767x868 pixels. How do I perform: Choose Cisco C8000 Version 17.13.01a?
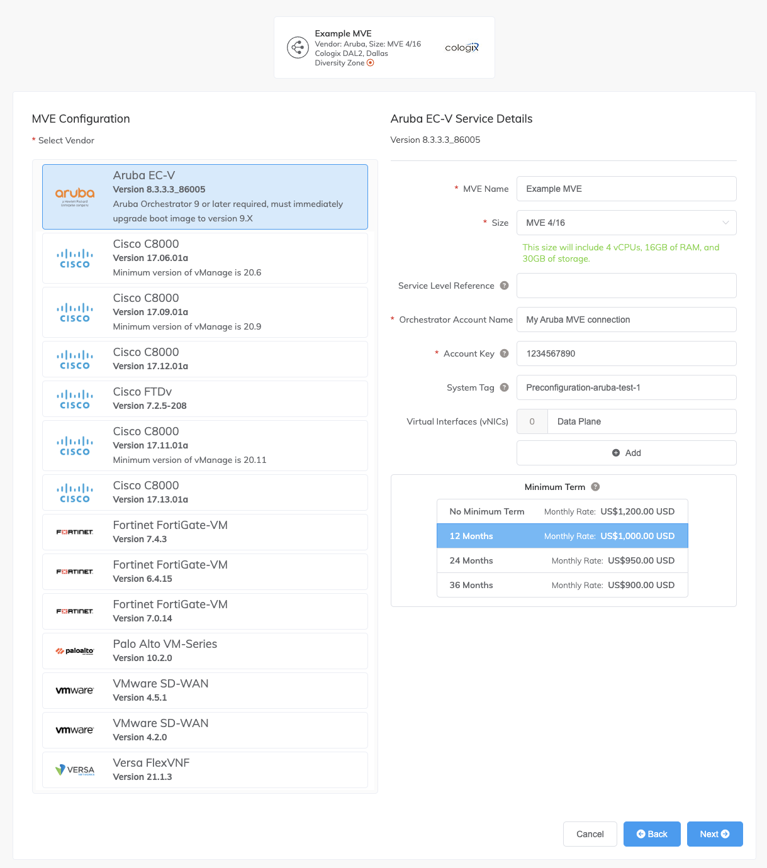tap(205, 492)
